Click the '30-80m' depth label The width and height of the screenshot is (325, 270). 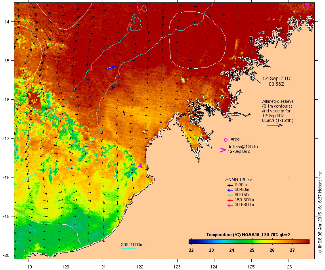point(242,190)
